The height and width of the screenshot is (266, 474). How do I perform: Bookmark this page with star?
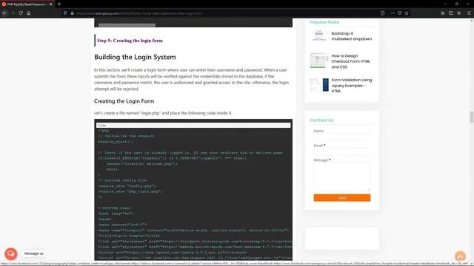tap(407, 13)
